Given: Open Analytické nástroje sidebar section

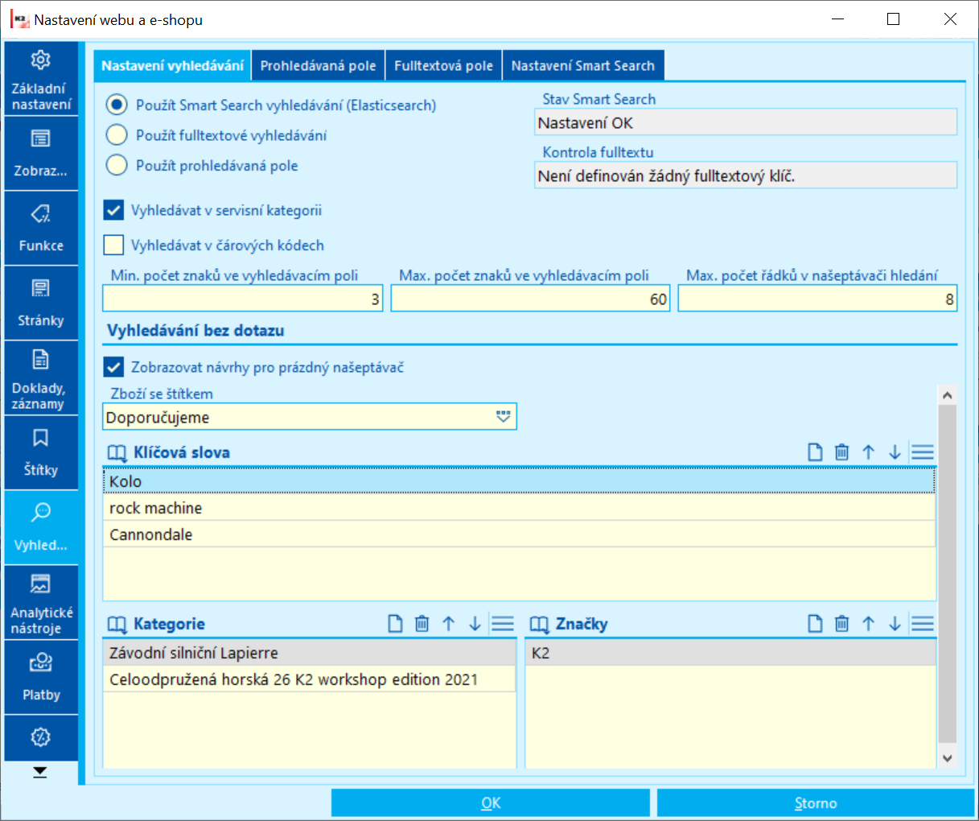Looking at the screenshot, I should pos(41,603).
